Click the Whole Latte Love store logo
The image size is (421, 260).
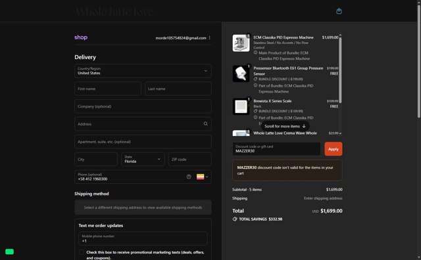(114, 12)
